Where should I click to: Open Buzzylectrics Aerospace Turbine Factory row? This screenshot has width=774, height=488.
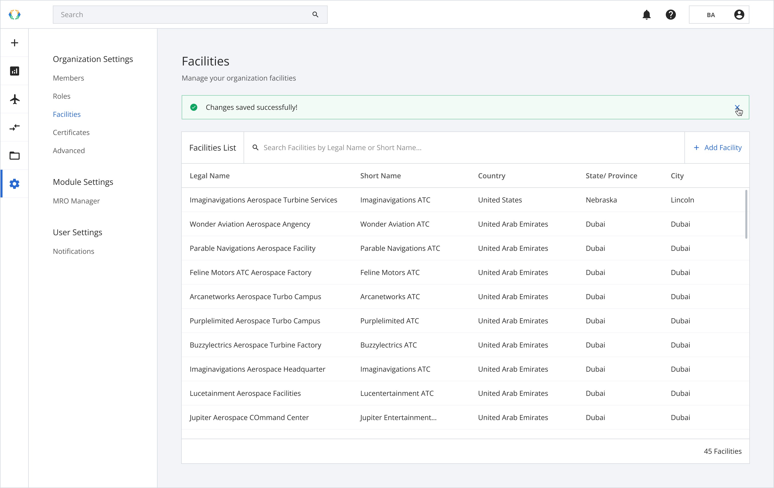tap(466, 345)
